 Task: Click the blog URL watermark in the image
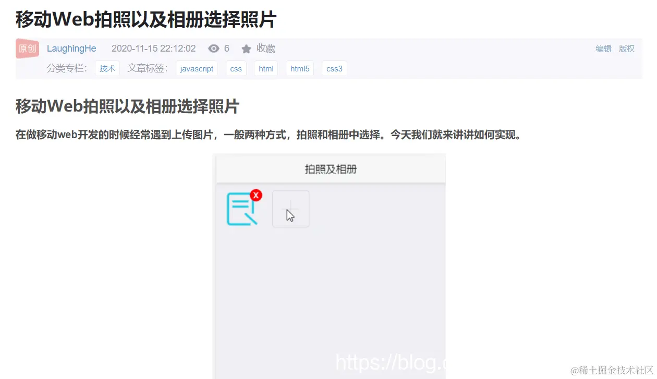[391, 362]
